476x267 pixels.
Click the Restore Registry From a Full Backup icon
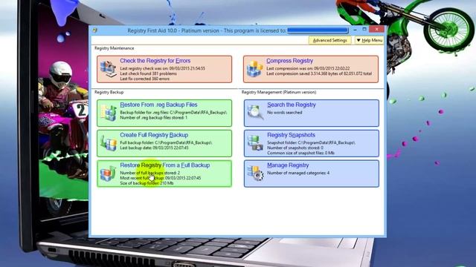(109, 174)
